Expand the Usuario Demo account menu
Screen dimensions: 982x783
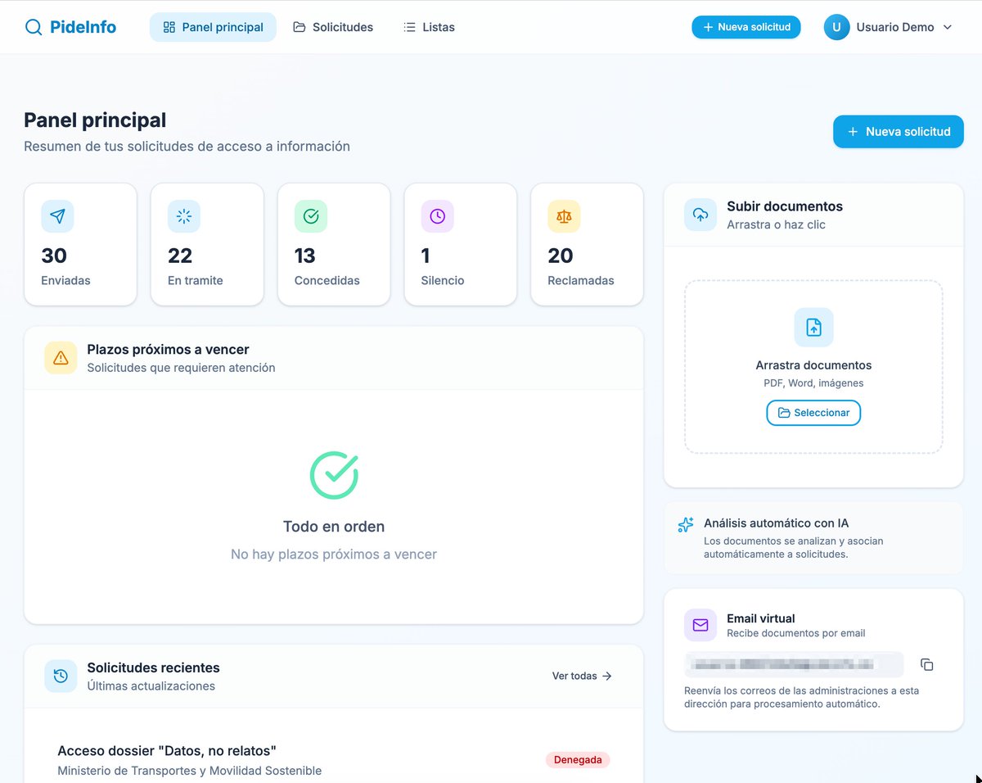[889, 27]
